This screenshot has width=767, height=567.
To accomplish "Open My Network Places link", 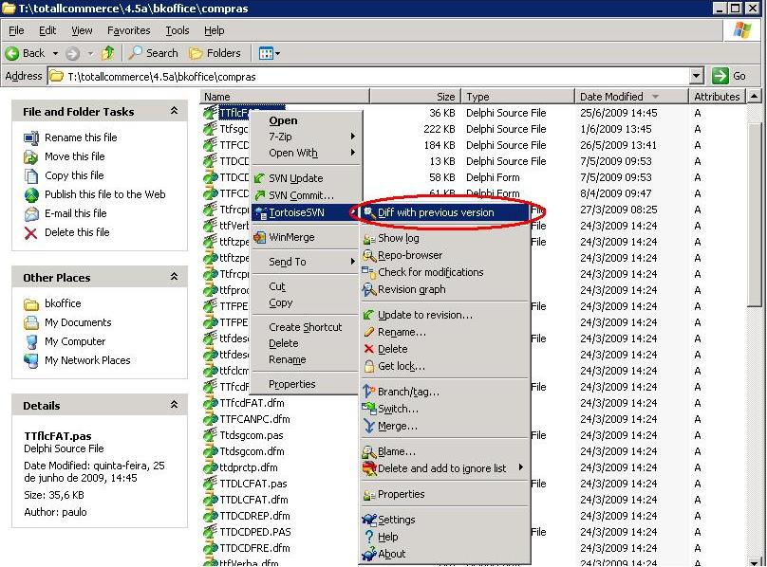I will click(87, 360).
